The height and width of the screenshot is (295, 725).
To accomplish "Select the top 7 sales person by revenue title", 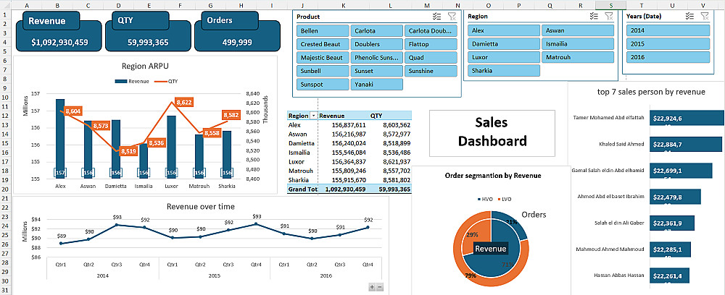I will (651, 92).
